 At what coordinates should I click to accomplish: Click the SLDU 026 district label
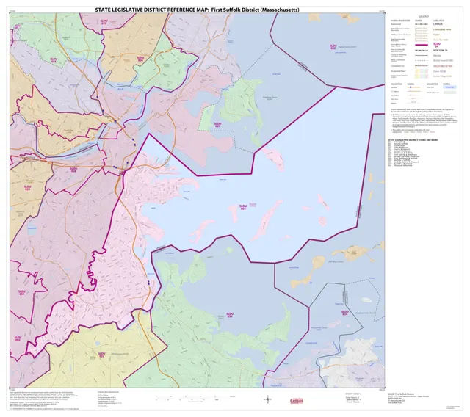point(140,59)
